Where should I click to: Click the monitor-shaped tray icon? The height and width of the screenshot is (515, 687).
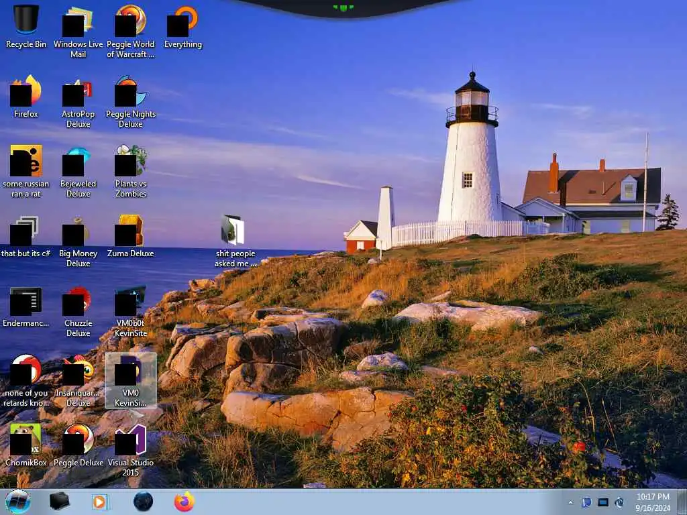603,502
